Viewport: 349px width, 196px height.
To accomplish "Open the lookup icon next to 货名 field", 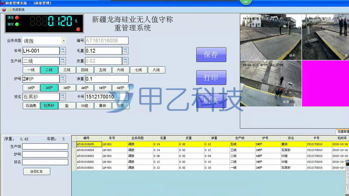I will [62, 97].
